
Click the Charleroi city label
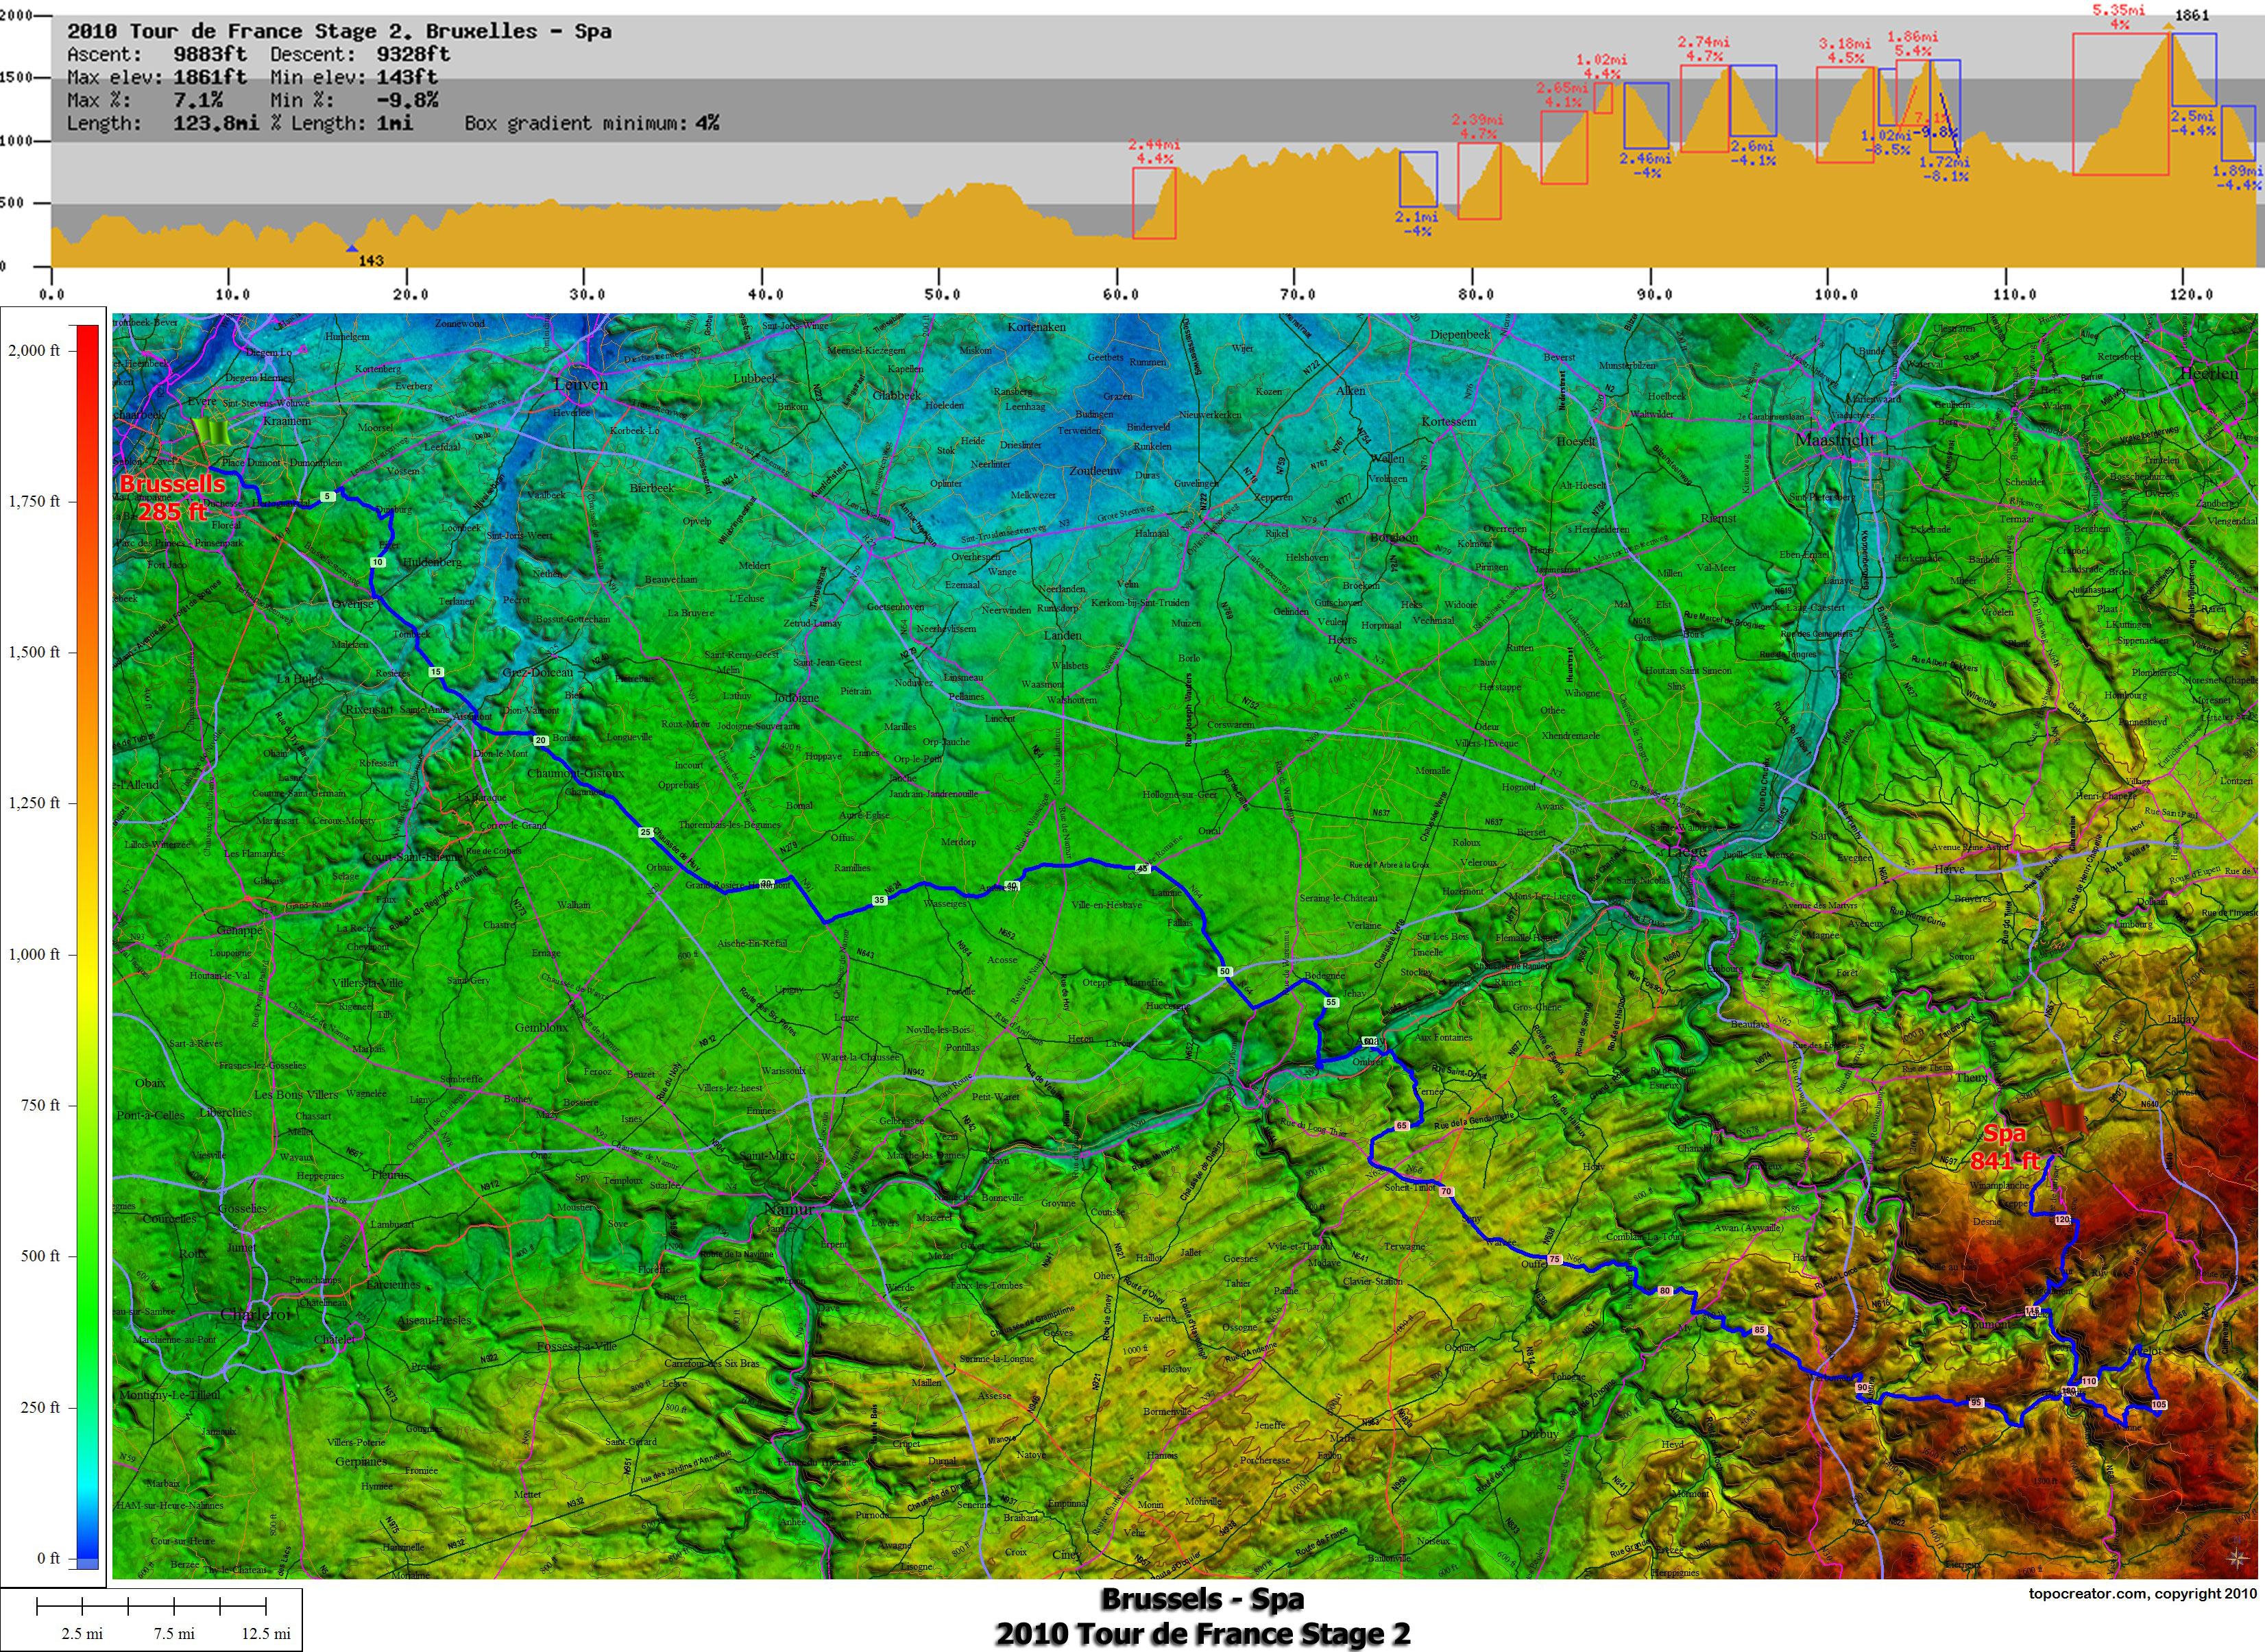tap(257, 1314)
